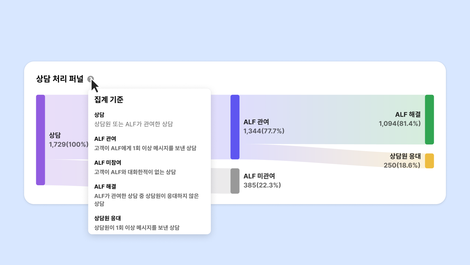Select the blue ALF 관여 node bar

235,127
